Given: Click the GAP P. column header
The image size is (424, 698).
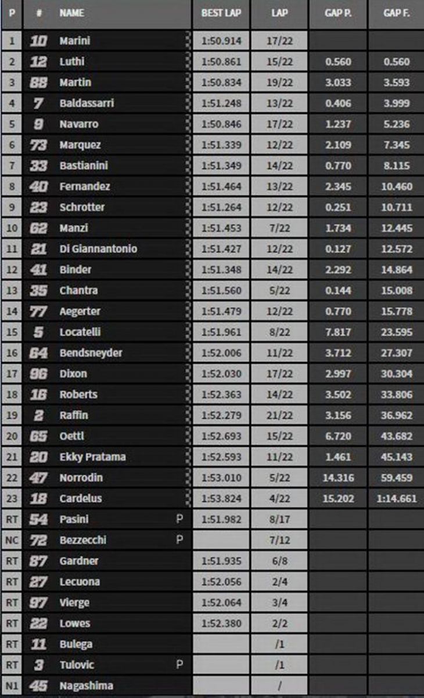Looking at the screenshot, I should [338, 13].
